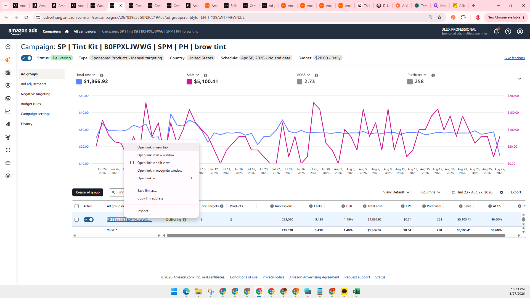
Task: Open the date range Jun 23 - Aug 27 picker
Action: [x=472, y=192]
